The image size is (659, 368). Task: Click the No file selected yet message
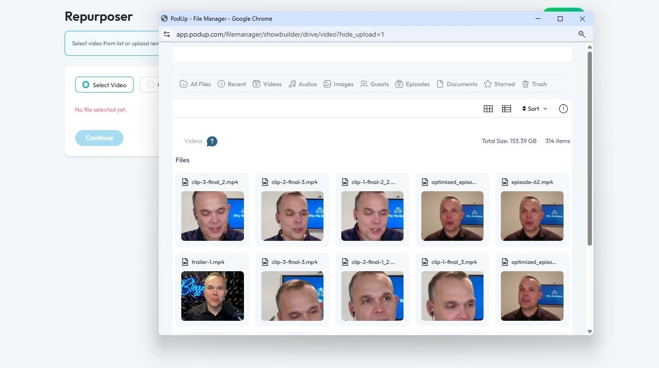(x=101, y=110)
